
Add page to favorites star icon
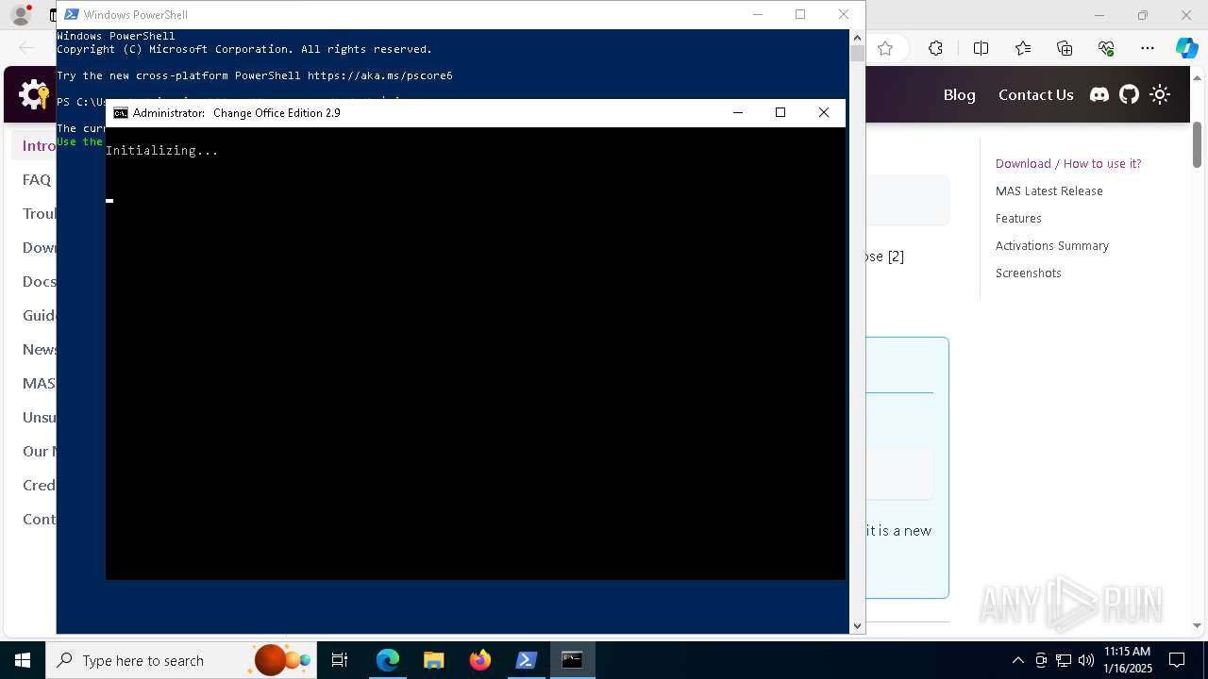pos(885,48)
